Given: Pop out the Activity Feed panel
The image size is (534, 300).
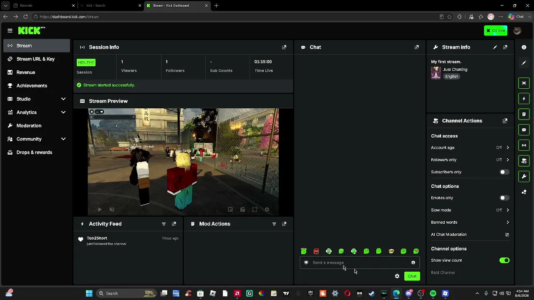Looking at the screenshot, I should coord(174,224).
